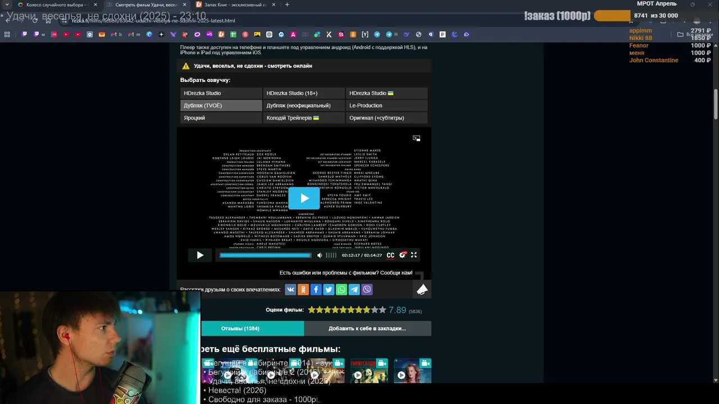Mute the player using the speaker icon
The height and width of the screenshot is (404, 719).
point(320,255)
